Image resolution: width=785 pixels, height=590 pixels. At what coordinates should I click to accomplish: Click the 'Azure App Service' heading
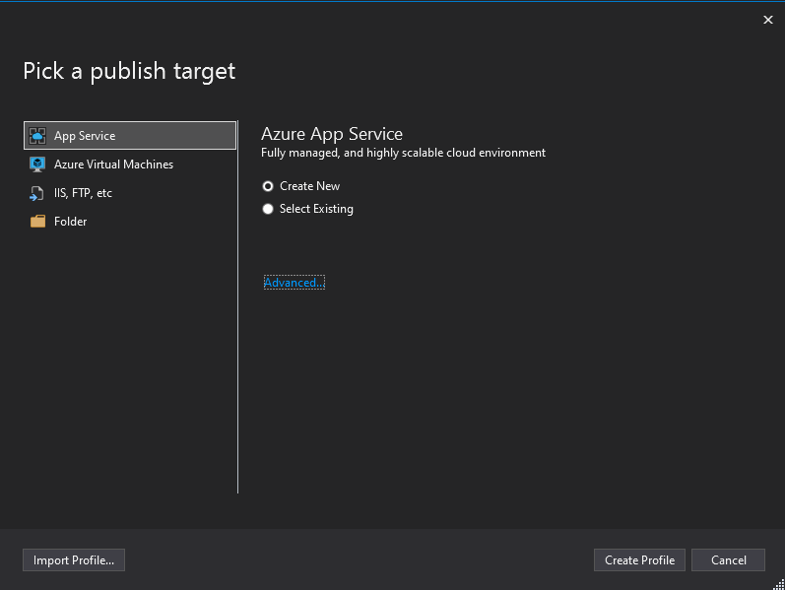coord(332,134)
